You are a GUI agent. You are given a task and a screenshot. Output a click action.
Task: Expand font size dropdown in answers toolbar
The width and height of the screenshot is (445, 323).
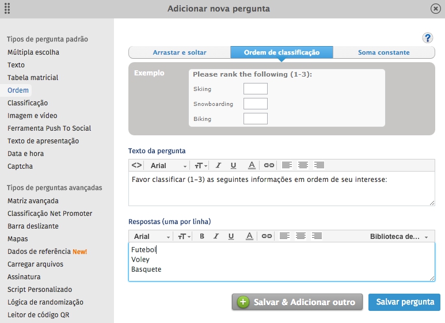[x=184, y=236]
